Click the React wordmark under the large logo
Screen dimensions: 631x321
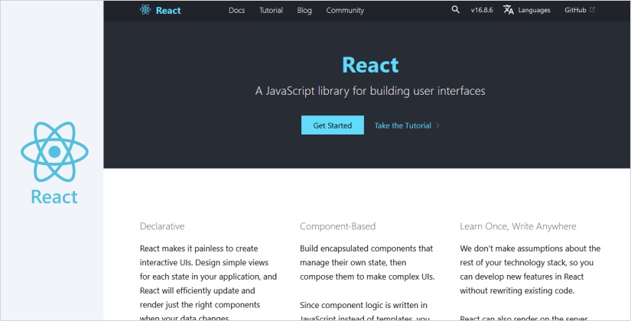[x=54, y=196]
